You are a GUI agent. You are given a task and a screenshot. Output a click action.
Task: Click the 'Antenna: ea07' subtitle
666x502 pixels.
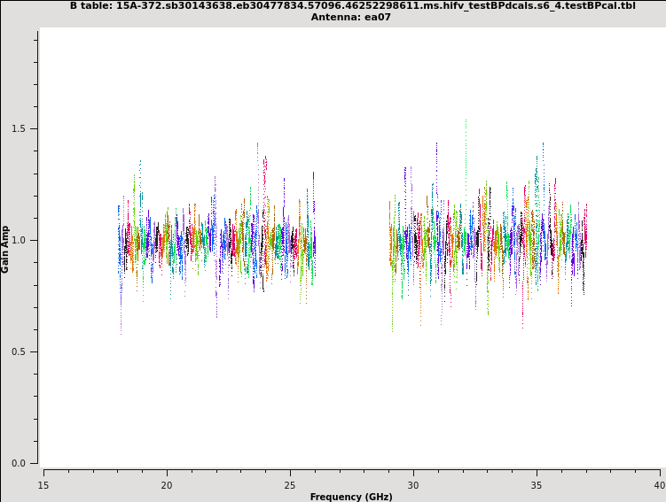pyautogui.click(x=352, y=17)
